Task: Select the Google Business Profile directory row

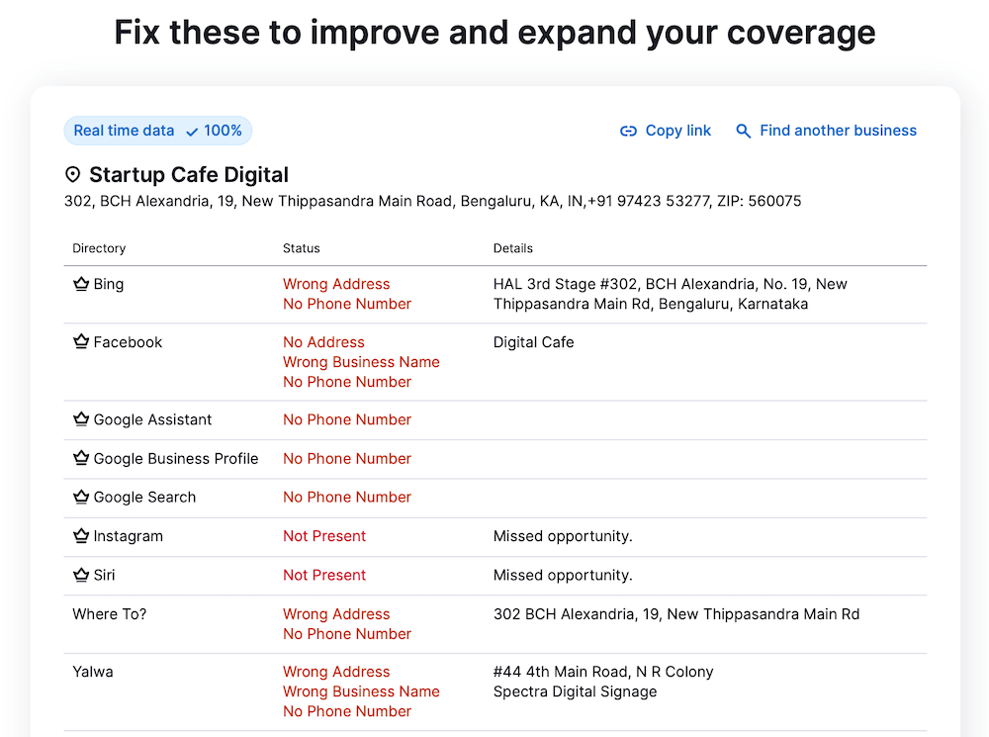Action: 175,459
